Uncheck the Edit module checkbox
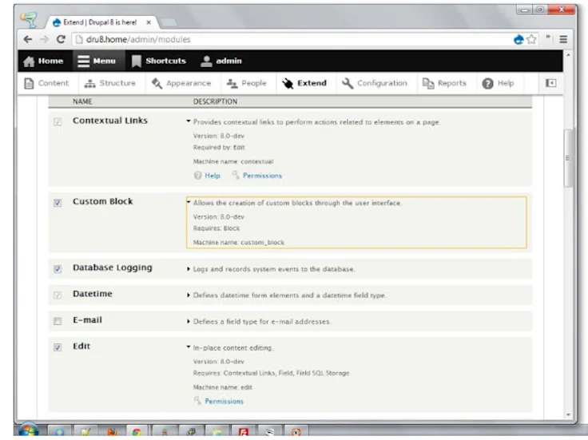The width and height of the screenshot is (588, 440). pos(58,347)
